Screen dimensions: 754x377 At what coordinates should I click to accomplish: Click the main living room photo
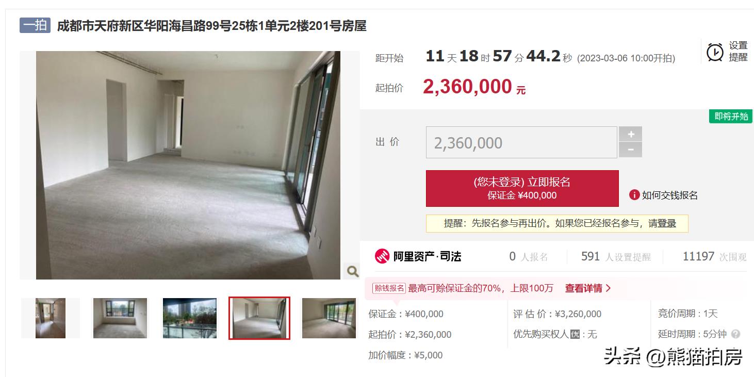(x=188, y=165)
